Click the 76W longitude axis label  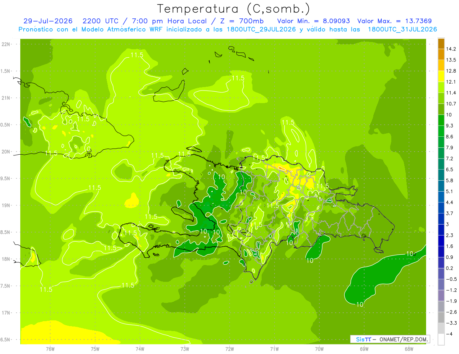click(x=50, y=349)
